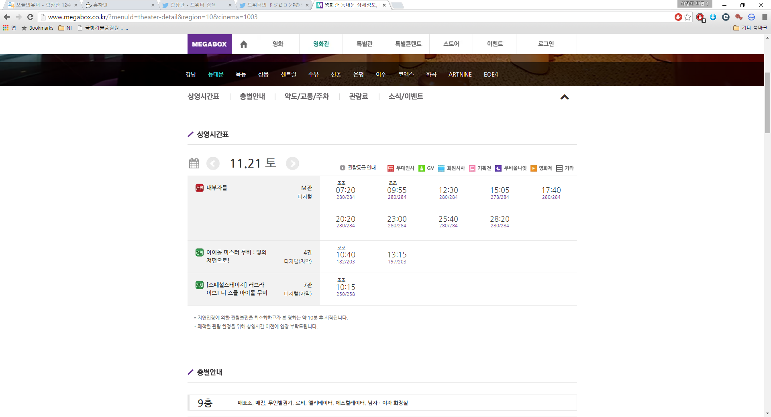Click the bookmark star in address bar
The image size is (771, 417).
(x=687, y=17)
